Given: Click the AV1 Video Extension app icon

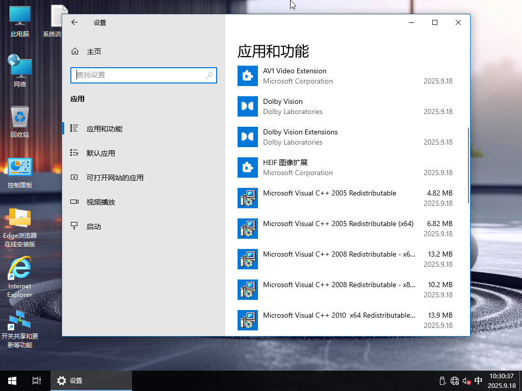Looking at the screenshot, I should tap(248, 76).
